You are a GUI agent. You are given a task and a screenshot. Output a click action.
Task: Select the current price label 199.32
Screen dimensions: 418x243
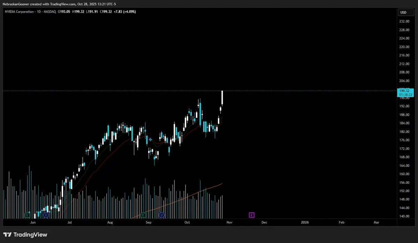click(405, 91)
